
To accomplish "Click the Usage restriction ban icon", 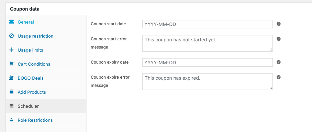I will [x=12, y=36].
